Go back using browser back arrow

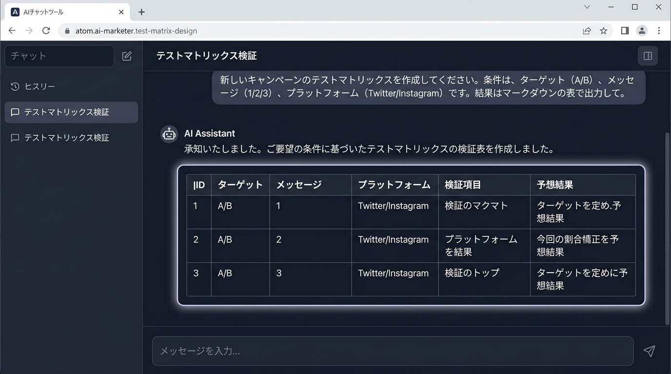pyautogui.click(x=12, y=31)
